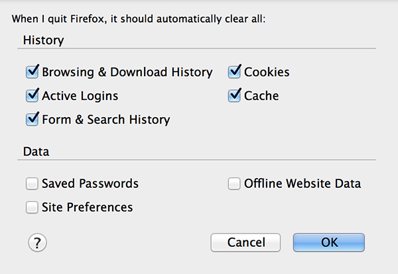
Task: Enable the Saved Passwords checkbox
Action: (x=32, y=183)
